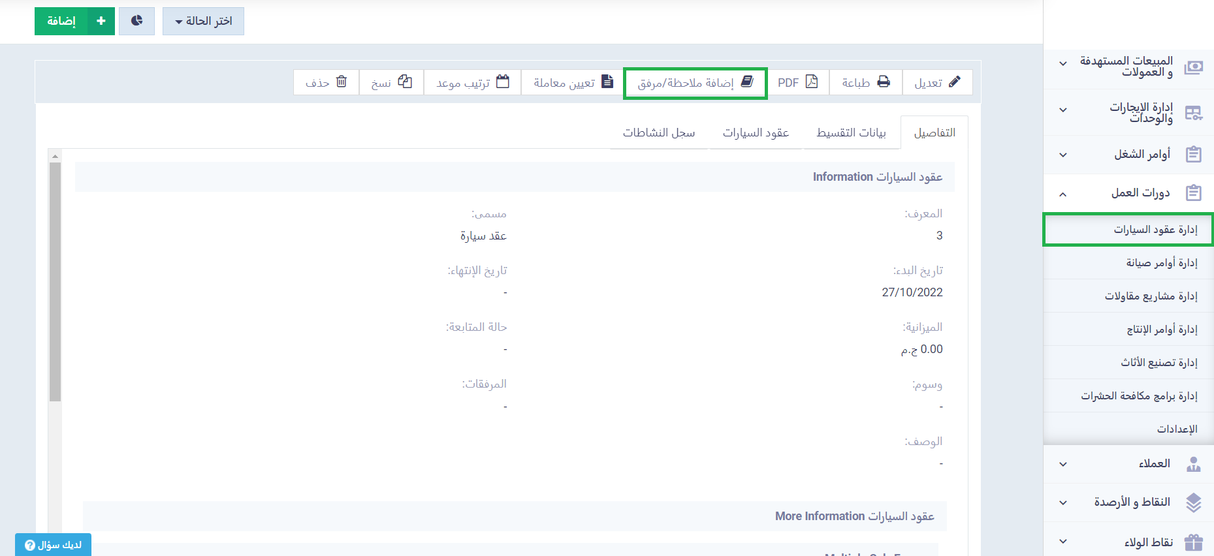Click the vertical scrollbar up arrow

[56, 156]
